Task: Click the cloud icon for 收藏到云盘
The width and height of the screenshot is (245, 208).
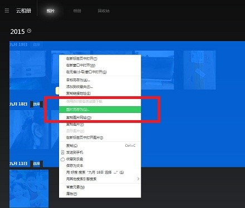Action: click(62, 159)
